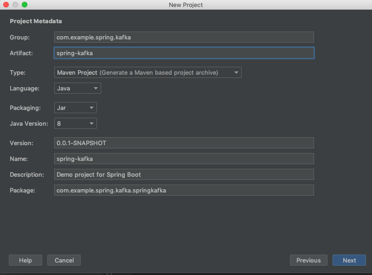This screenshot has height=275, width=372.
Task: Click the Previous button
Action: (308, 260)
